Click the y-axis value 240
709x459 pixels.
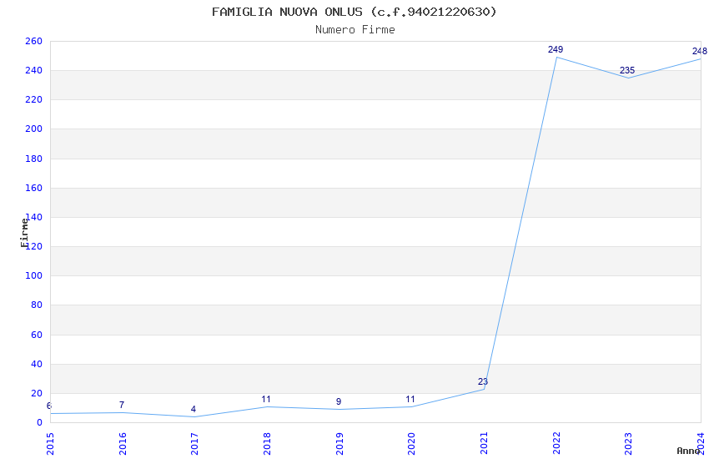33,71
